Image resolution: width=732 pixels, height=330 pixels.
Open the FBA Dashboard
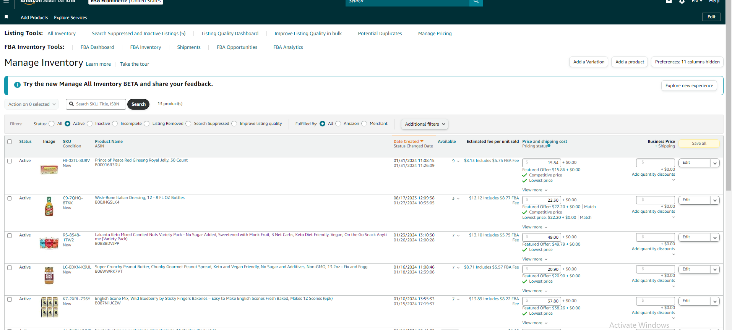(x=97, y=47)
